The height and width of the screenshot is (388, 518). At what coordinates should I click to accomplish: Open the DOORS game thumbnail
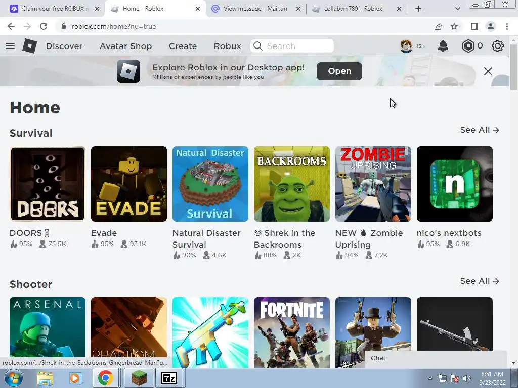[48, 184]
